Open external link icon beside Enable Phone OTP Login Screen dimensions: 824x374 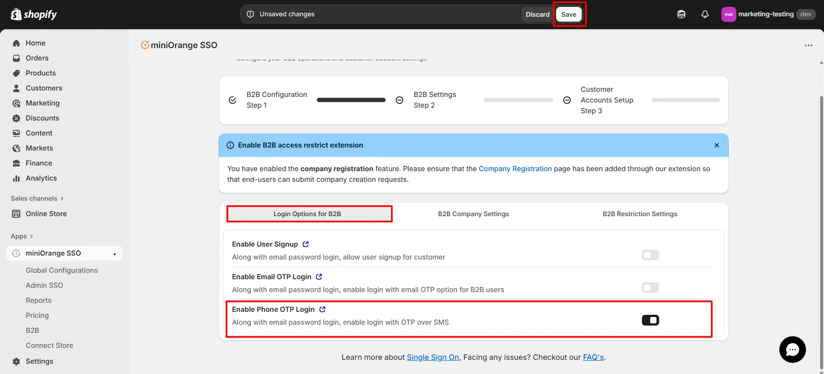322,309
